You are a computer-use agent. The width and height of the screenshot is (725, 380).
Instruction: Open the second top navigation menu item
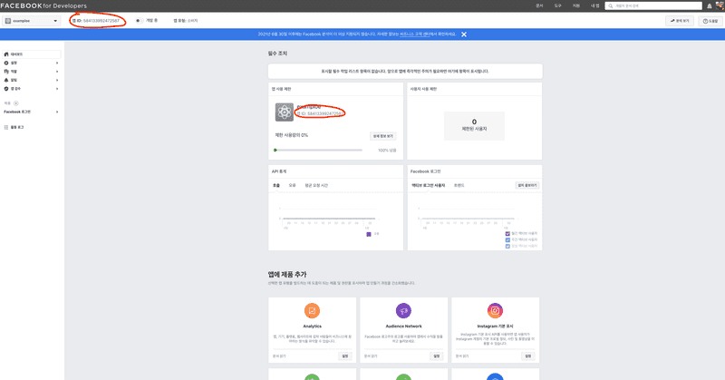[557, 6]
